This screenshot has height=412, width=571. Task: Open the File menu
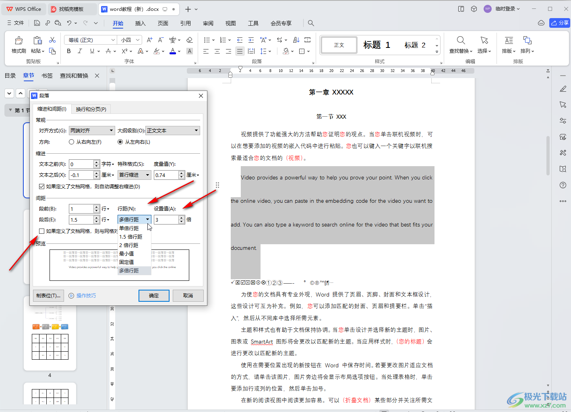[16, 23]
